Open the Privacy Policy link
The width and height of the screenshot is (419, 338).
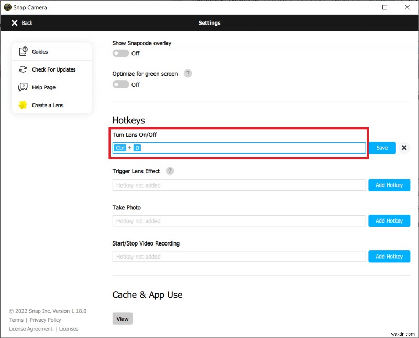point(46,320)
